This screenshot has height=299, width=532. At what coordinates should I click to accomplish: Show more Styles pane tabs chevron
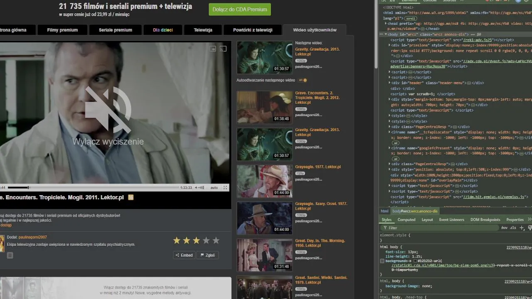pos(529,219)
